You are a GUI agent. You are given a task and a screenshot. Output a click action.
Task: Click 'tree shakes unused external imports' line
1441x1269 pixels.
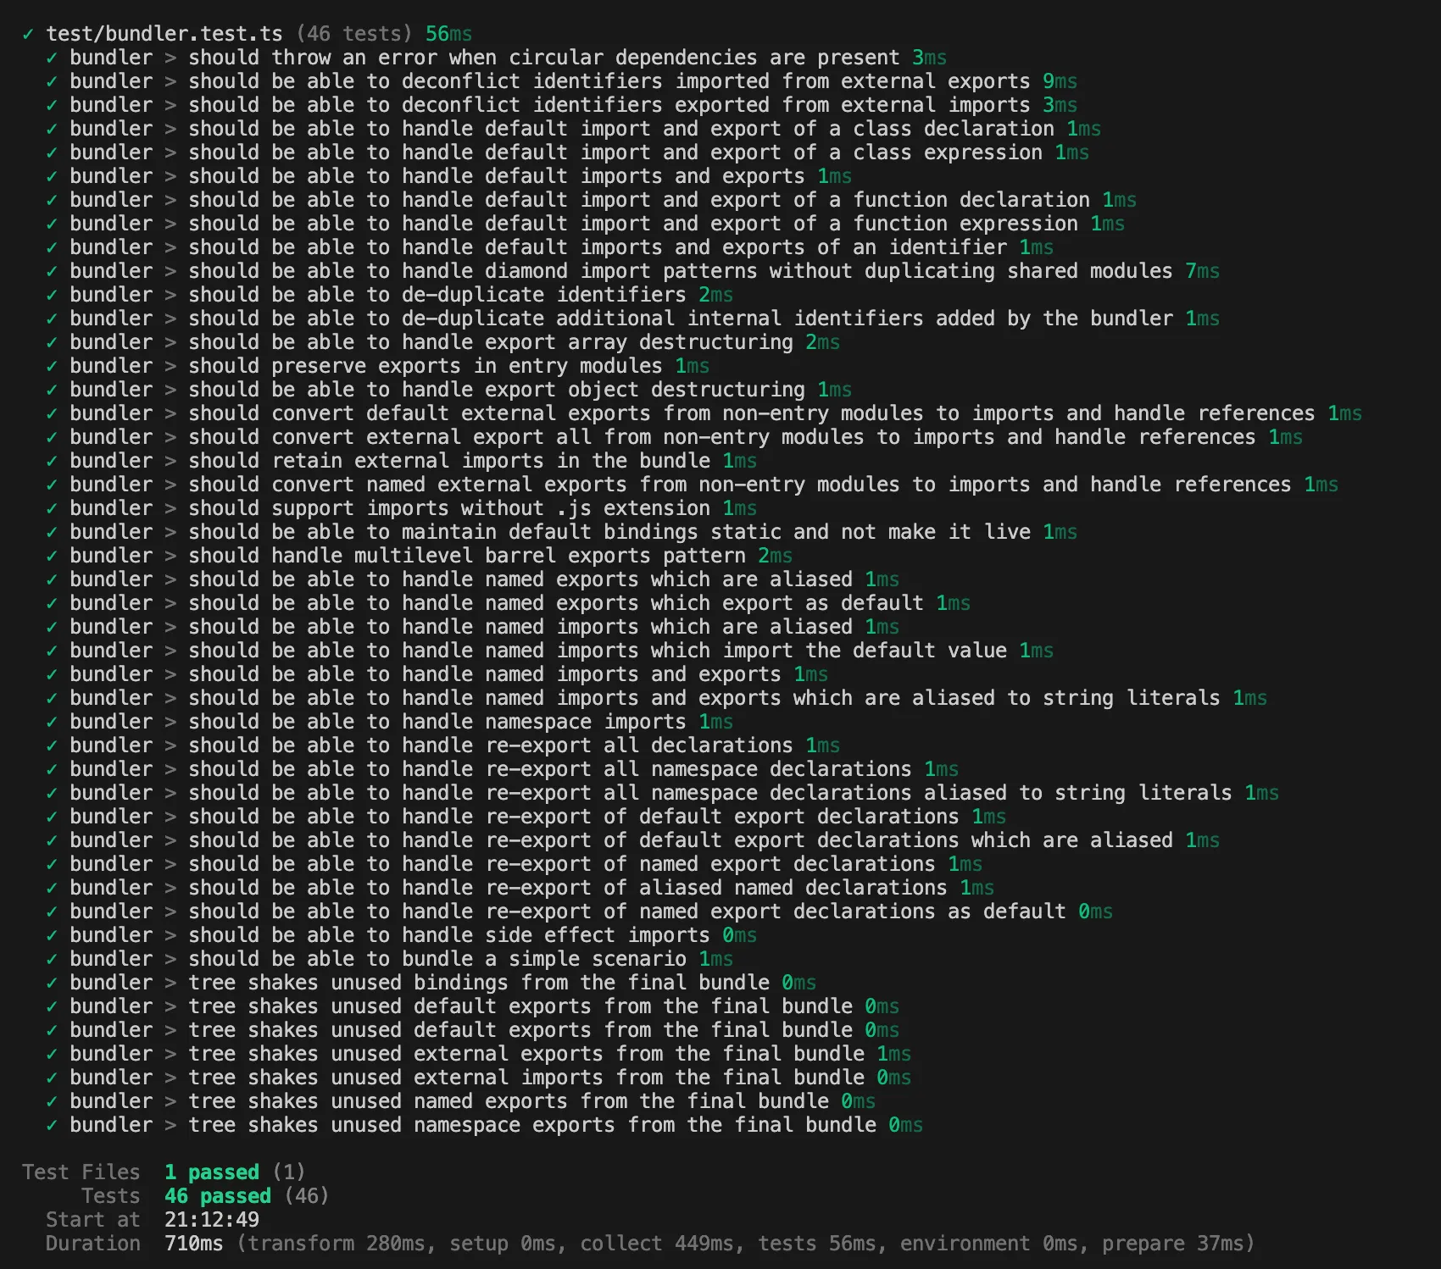pos(478,1078)
